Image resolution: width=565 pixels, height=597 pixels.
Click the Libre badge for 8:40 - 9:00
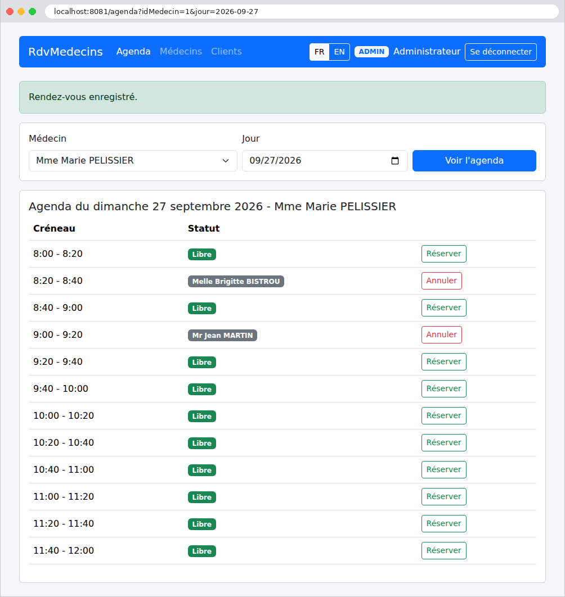[201, 309]
